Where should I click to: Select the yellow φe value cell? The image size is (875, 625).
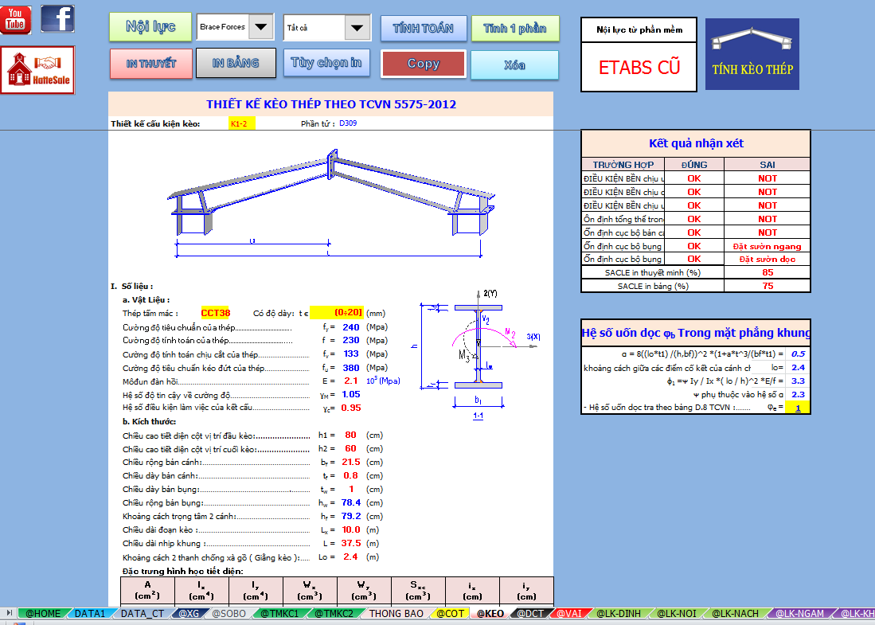[798, 408]
